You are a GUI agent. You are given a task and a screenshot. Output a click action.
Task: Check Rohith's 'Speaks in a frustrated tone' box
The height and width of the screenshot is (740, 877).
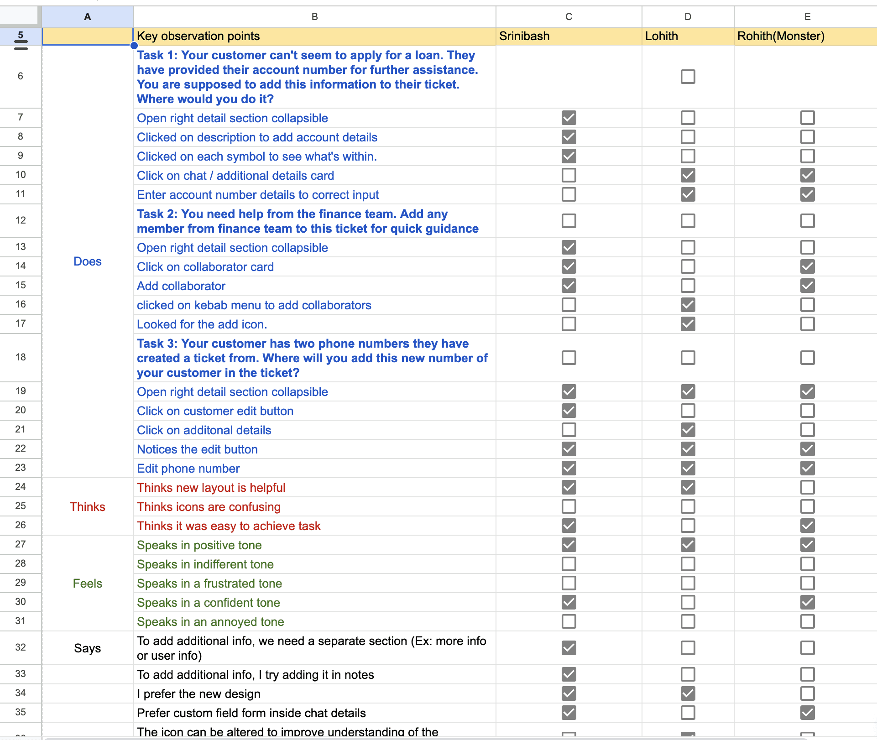(x=807, y=583)
